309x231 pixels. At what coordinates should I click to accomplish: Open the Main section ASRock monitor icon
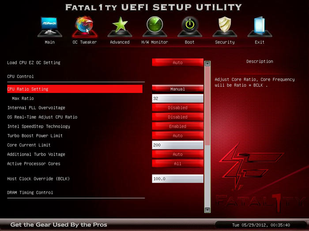point(49,27)
